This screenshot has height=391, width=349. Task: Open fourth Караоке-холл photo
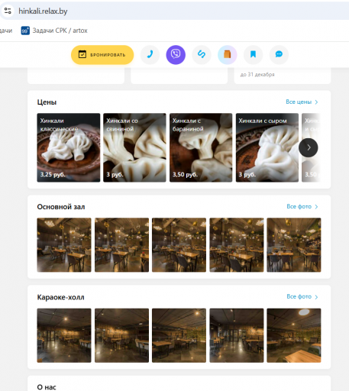[237, 335]
